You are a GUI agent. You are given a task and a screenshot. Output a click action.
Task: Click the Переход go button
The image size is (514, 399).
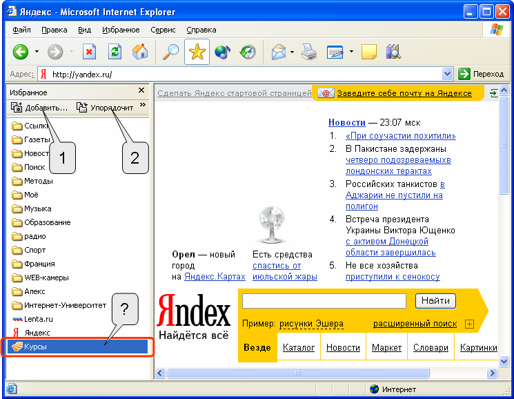(x=481, y=74)
